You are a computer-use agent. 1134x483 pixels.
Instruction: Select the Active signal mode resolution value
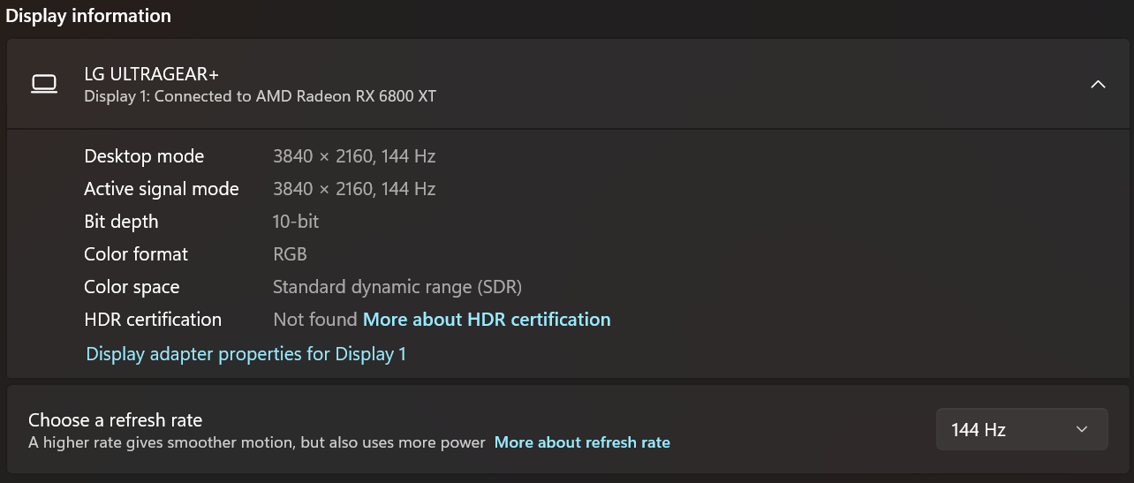354,189
